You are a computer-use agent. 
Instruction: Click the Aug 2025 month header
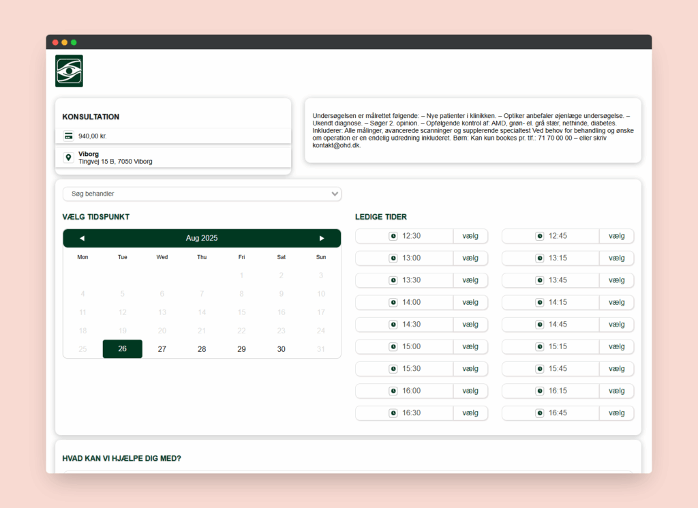(x=202, y=238)
